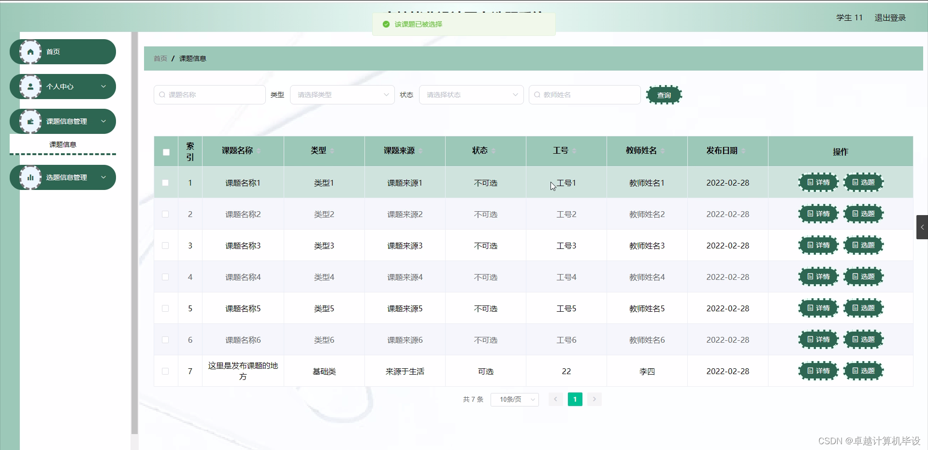Click the 可选 status cell

click(x=486, y=371)
